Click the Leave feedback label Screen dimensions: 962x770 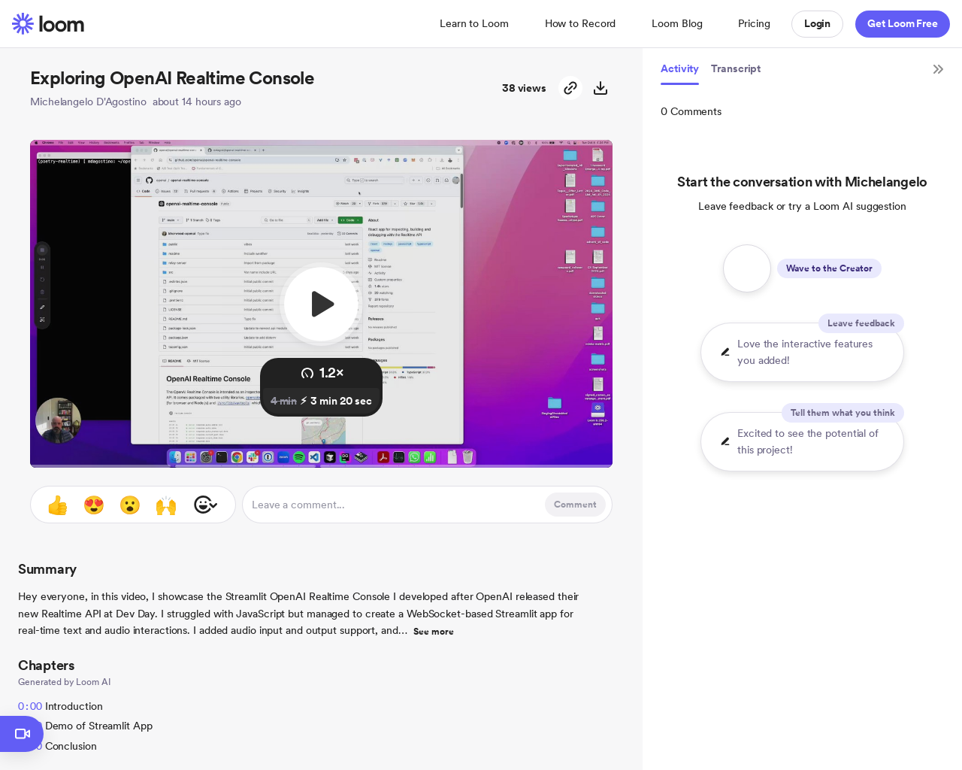pyautogui.click(x=861, y=323)
